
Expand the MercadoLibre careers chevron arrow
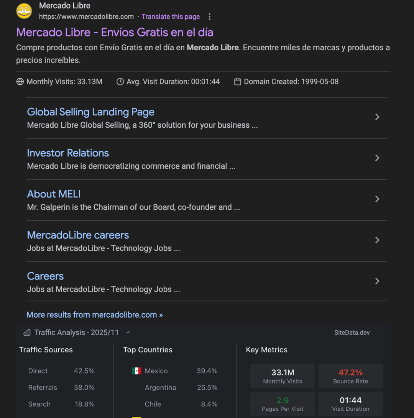(x=377, y=240)
